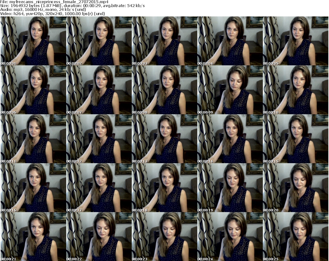The width and height of the screenshot is (329, 261).
Task: Pick the 00:00:11 video frame
Action: click(x=33, y=139)
